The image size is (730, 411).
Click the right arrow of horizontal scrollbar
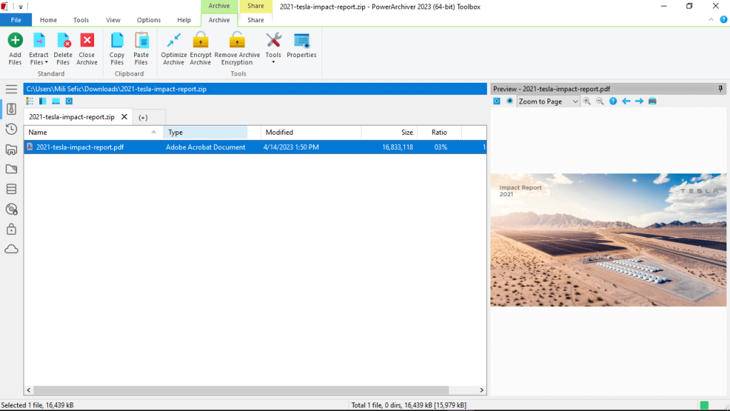(x=481, y=390)
